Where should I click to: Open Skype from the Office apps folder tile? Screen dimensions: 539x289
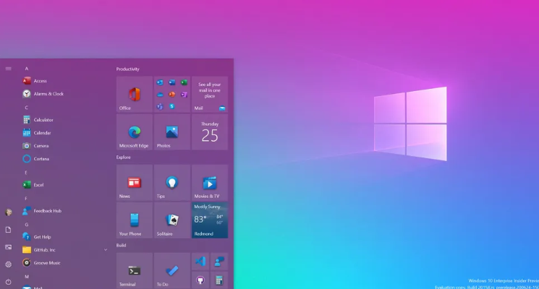coord(172,107)
